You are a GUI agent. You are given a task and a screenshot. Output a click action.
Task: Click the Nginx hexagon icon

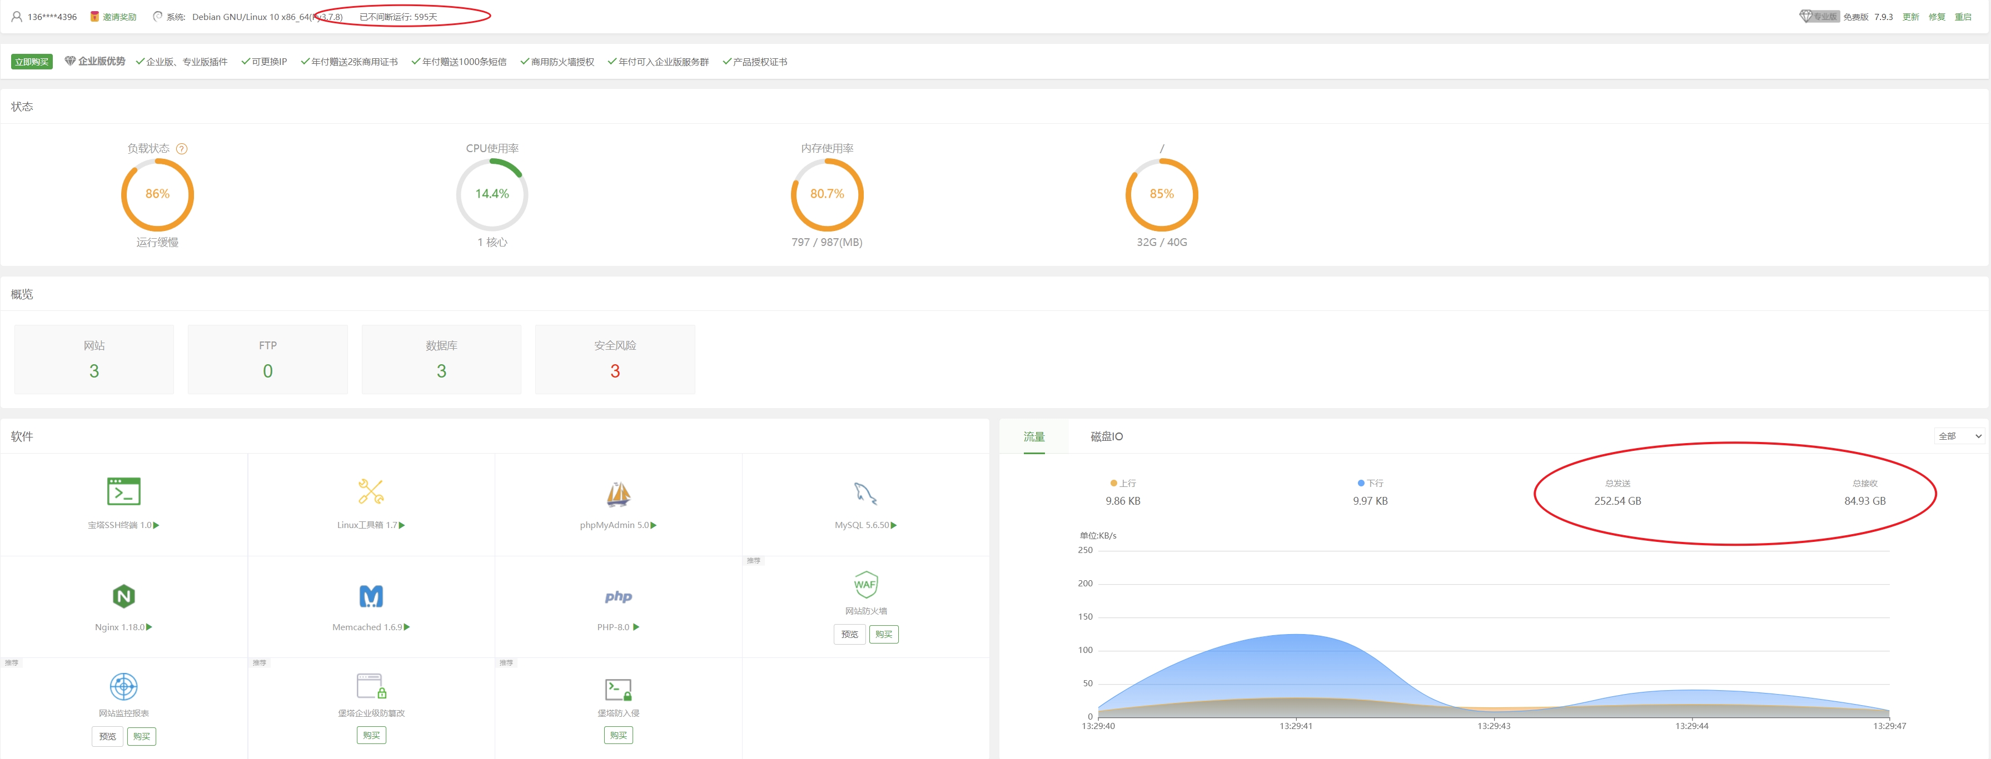pyautogui.click(x=123, y=596)
